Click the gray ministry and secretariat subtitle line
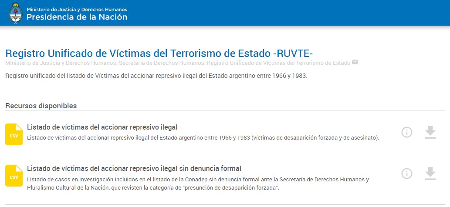 (178, 63)
